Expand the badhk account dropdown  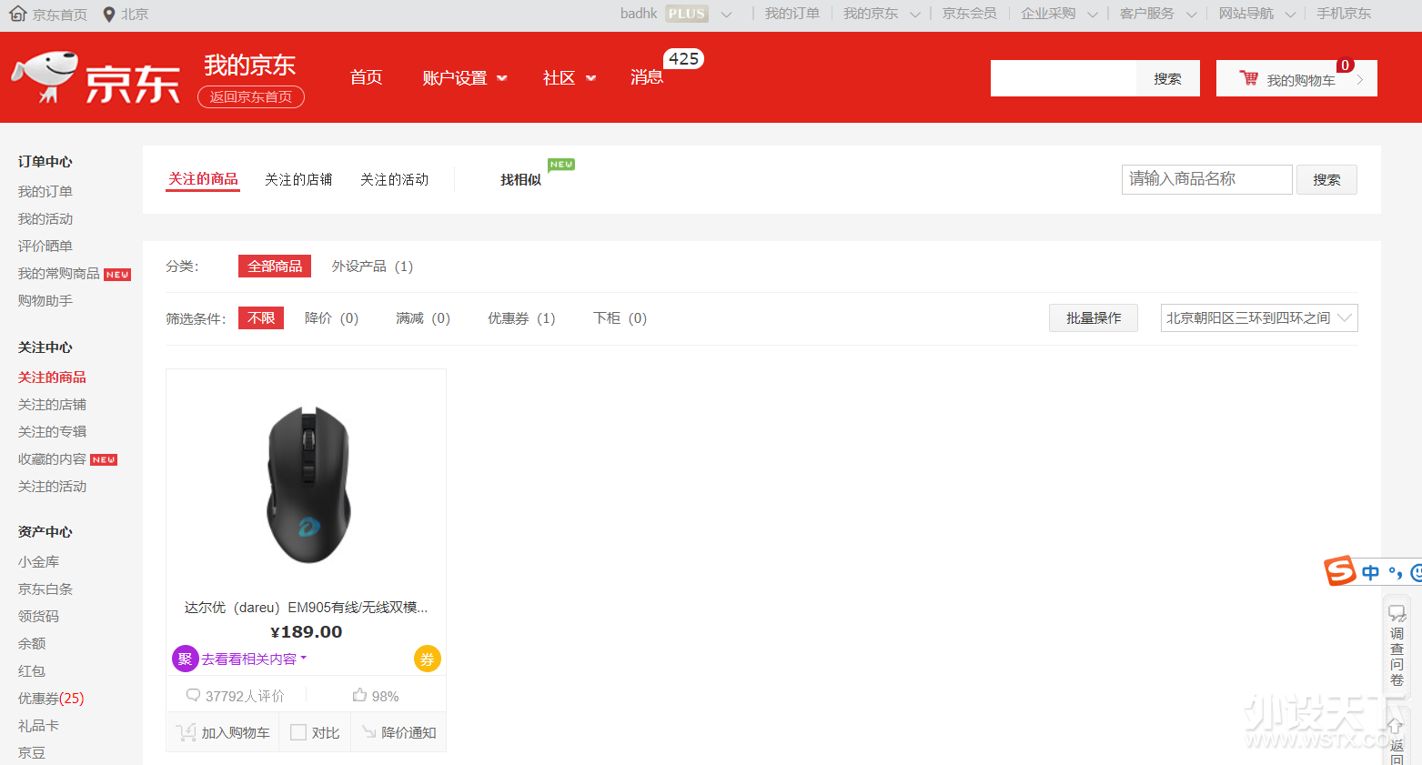tap(726, 15)
